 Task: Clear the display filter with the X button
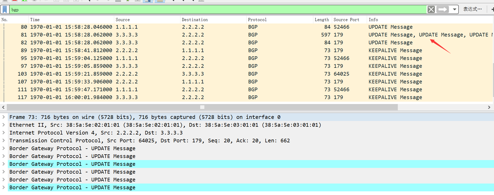tap(431, 10)
